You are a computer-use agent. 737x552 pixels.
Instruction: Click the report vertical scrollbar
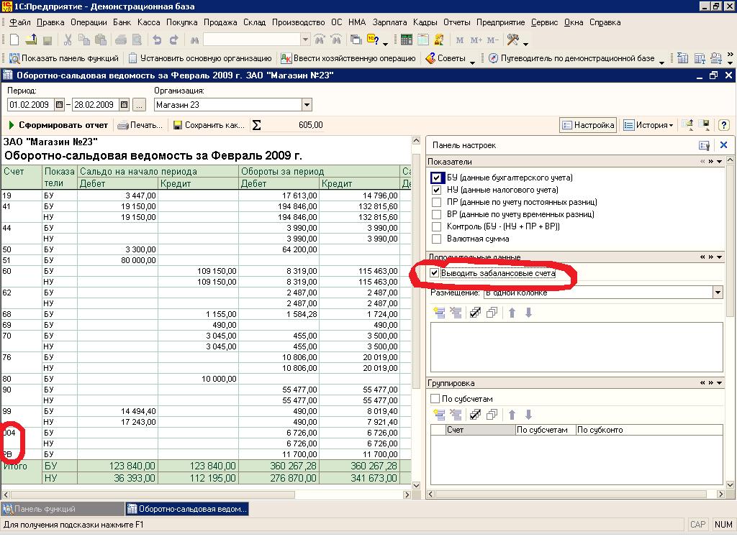[x=416, y=313]
